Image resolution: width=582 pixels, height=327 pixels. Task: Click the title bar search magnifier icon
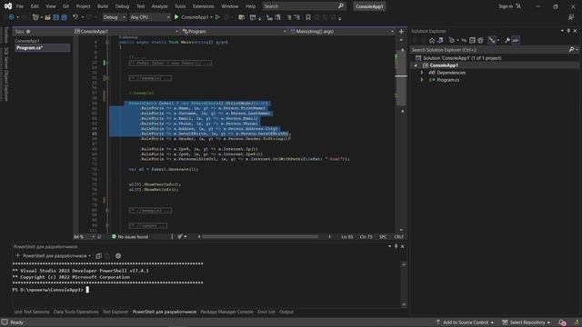(341, 6)
